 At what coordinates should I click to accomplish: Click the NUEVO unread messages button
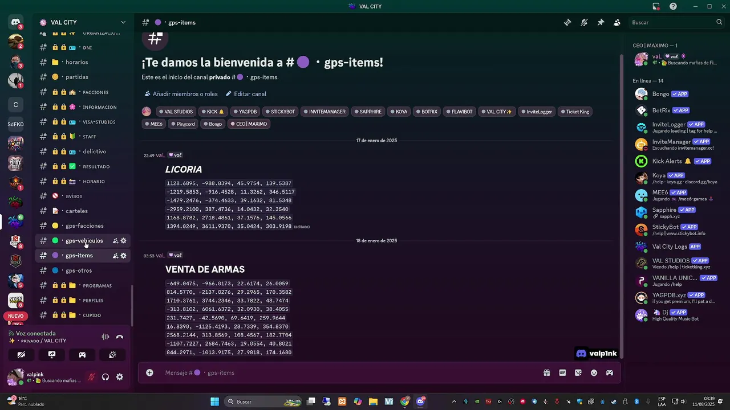click(x=15, y=316)
